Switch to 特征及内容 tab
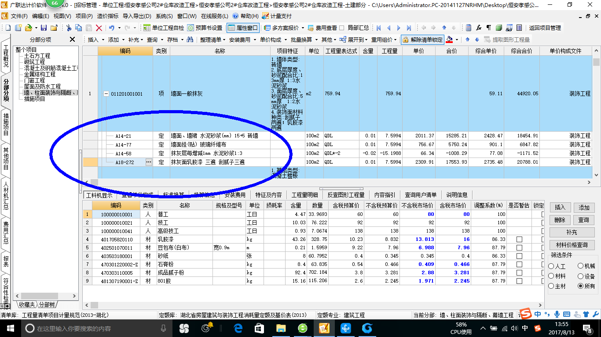The height and width of the screenshot is (337, 601). (x=268, y=195)
